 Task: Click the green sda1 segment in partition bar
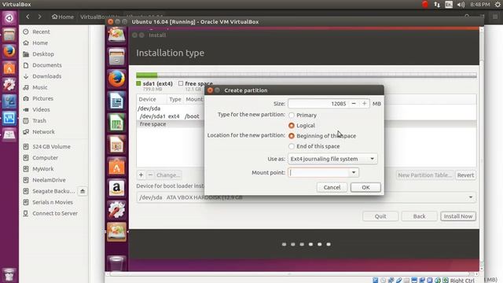point(147,75)
